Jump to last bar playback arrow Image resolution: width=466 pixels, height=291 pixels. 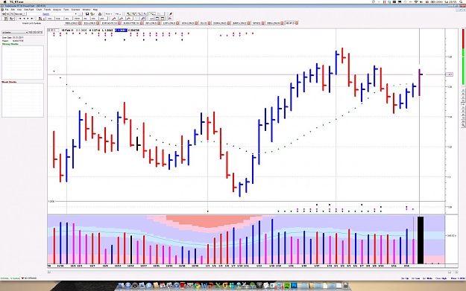coord(32,19)
